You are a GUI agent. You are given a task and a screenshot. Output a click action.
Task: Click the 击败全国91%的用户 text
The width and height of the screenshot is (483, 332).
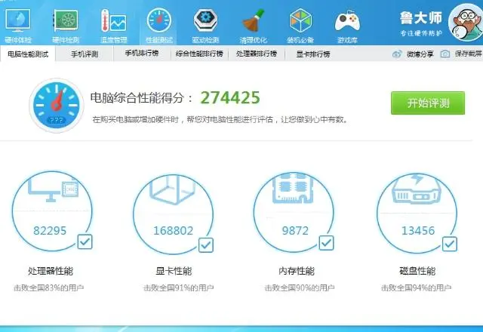178,288
